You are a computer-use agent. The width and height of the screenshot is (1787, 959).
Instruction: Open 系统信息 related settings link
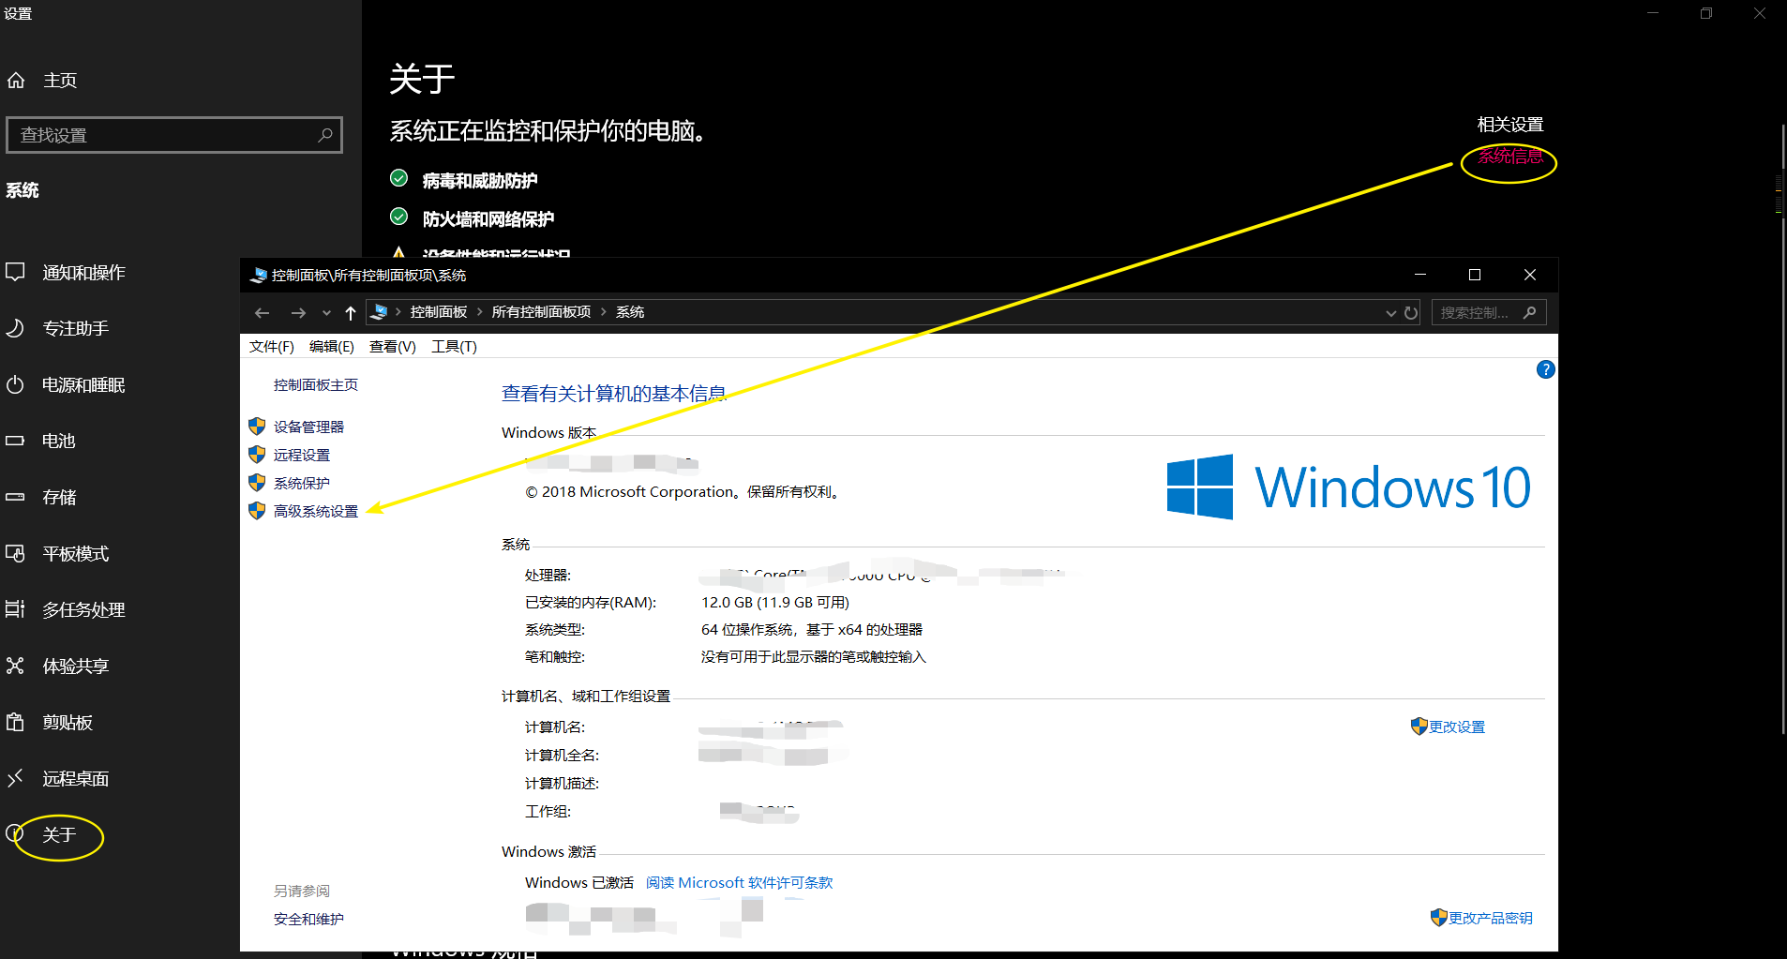click(x=1510, y=157)
